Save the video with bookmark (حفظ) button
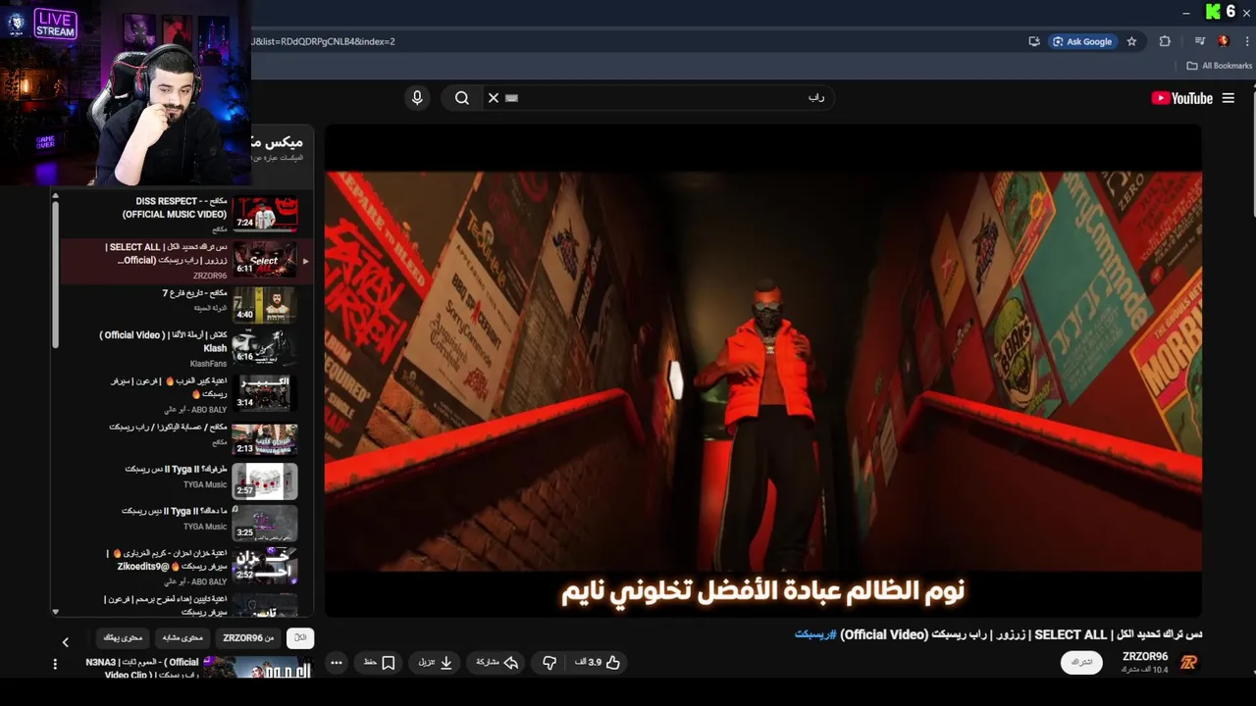 click(x=379, y=663)
